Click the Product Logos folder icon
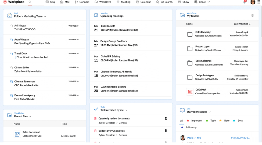Screen dimensions: 262x145 190,48
